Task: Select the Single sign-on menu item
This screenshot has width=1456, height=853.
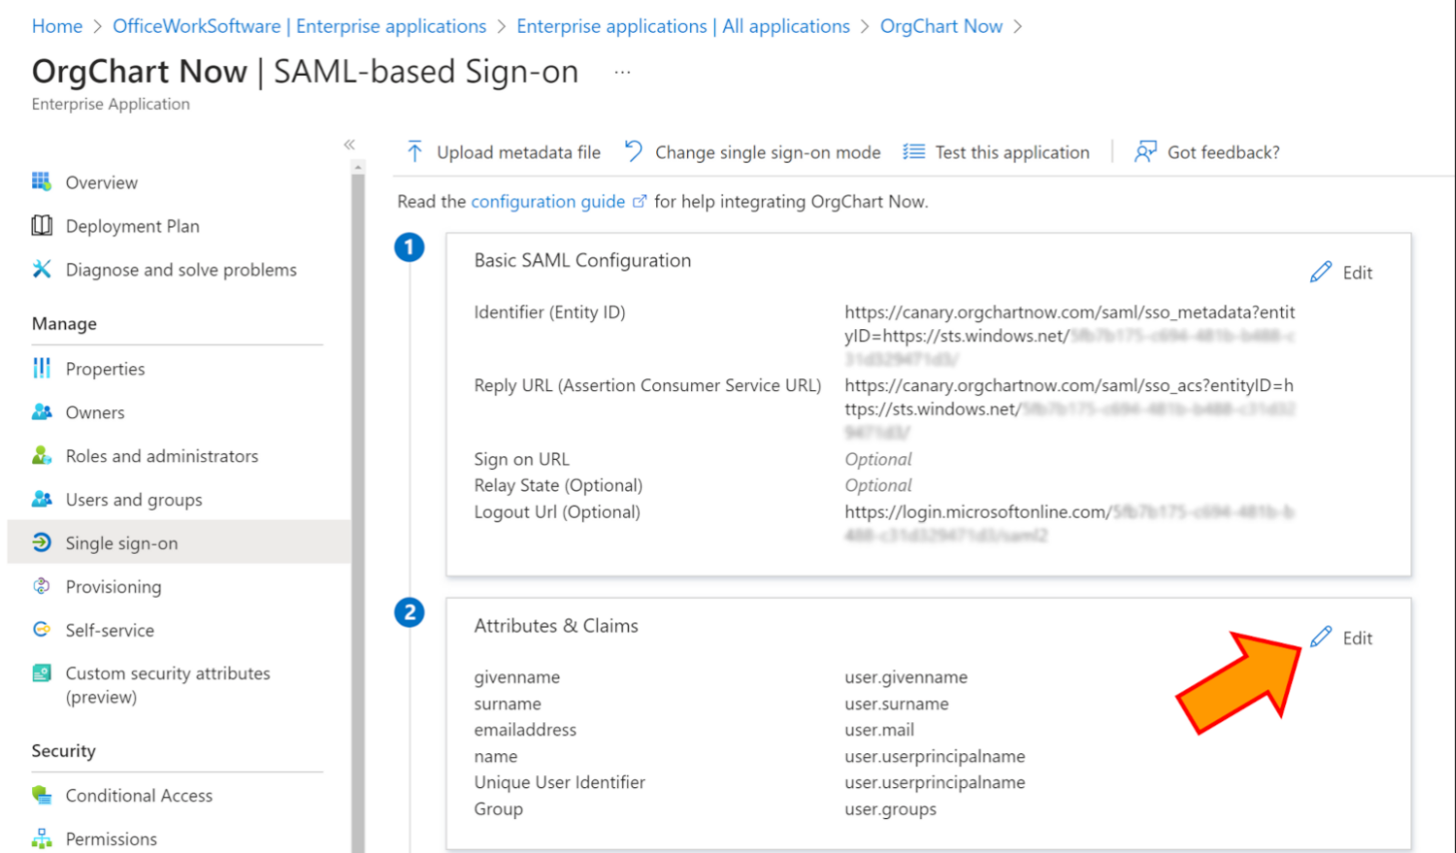Action: (x=179, y=543)
